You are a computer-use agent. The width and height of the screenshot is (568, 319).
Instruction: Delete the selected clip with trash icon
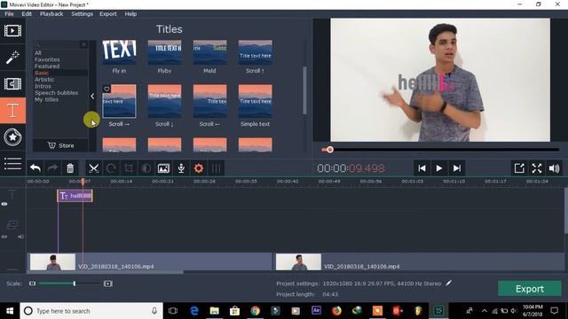tap(70, 168)
